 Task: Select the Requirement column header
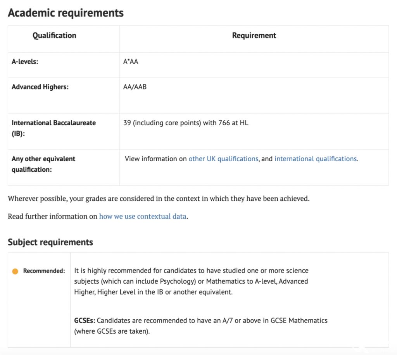[x=254, y=35]
